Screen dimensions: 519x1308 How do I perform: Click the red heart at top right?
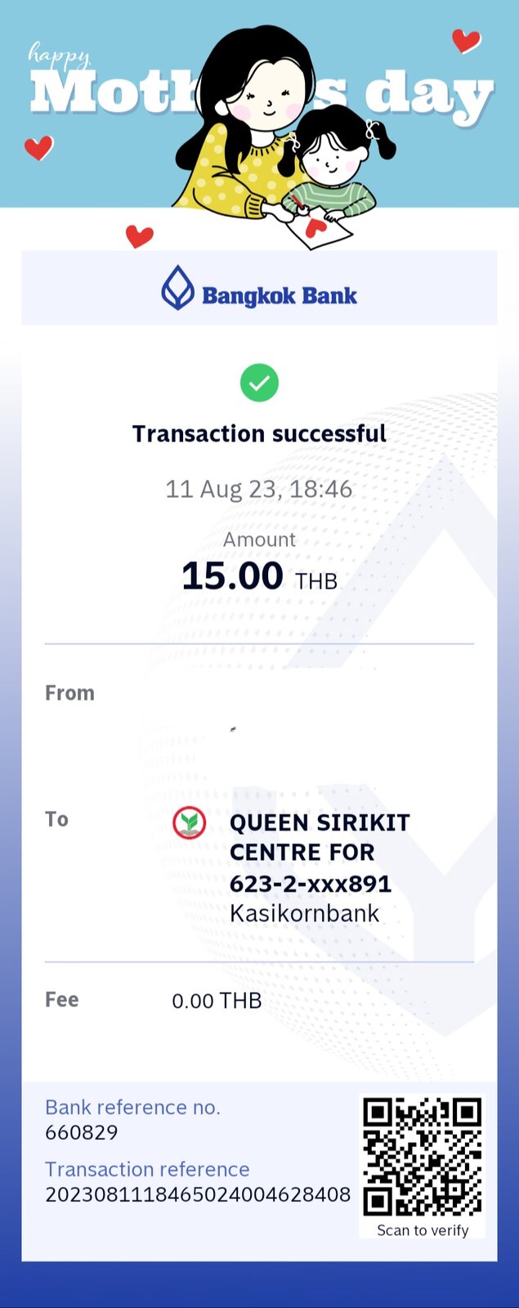click(466, 40)
